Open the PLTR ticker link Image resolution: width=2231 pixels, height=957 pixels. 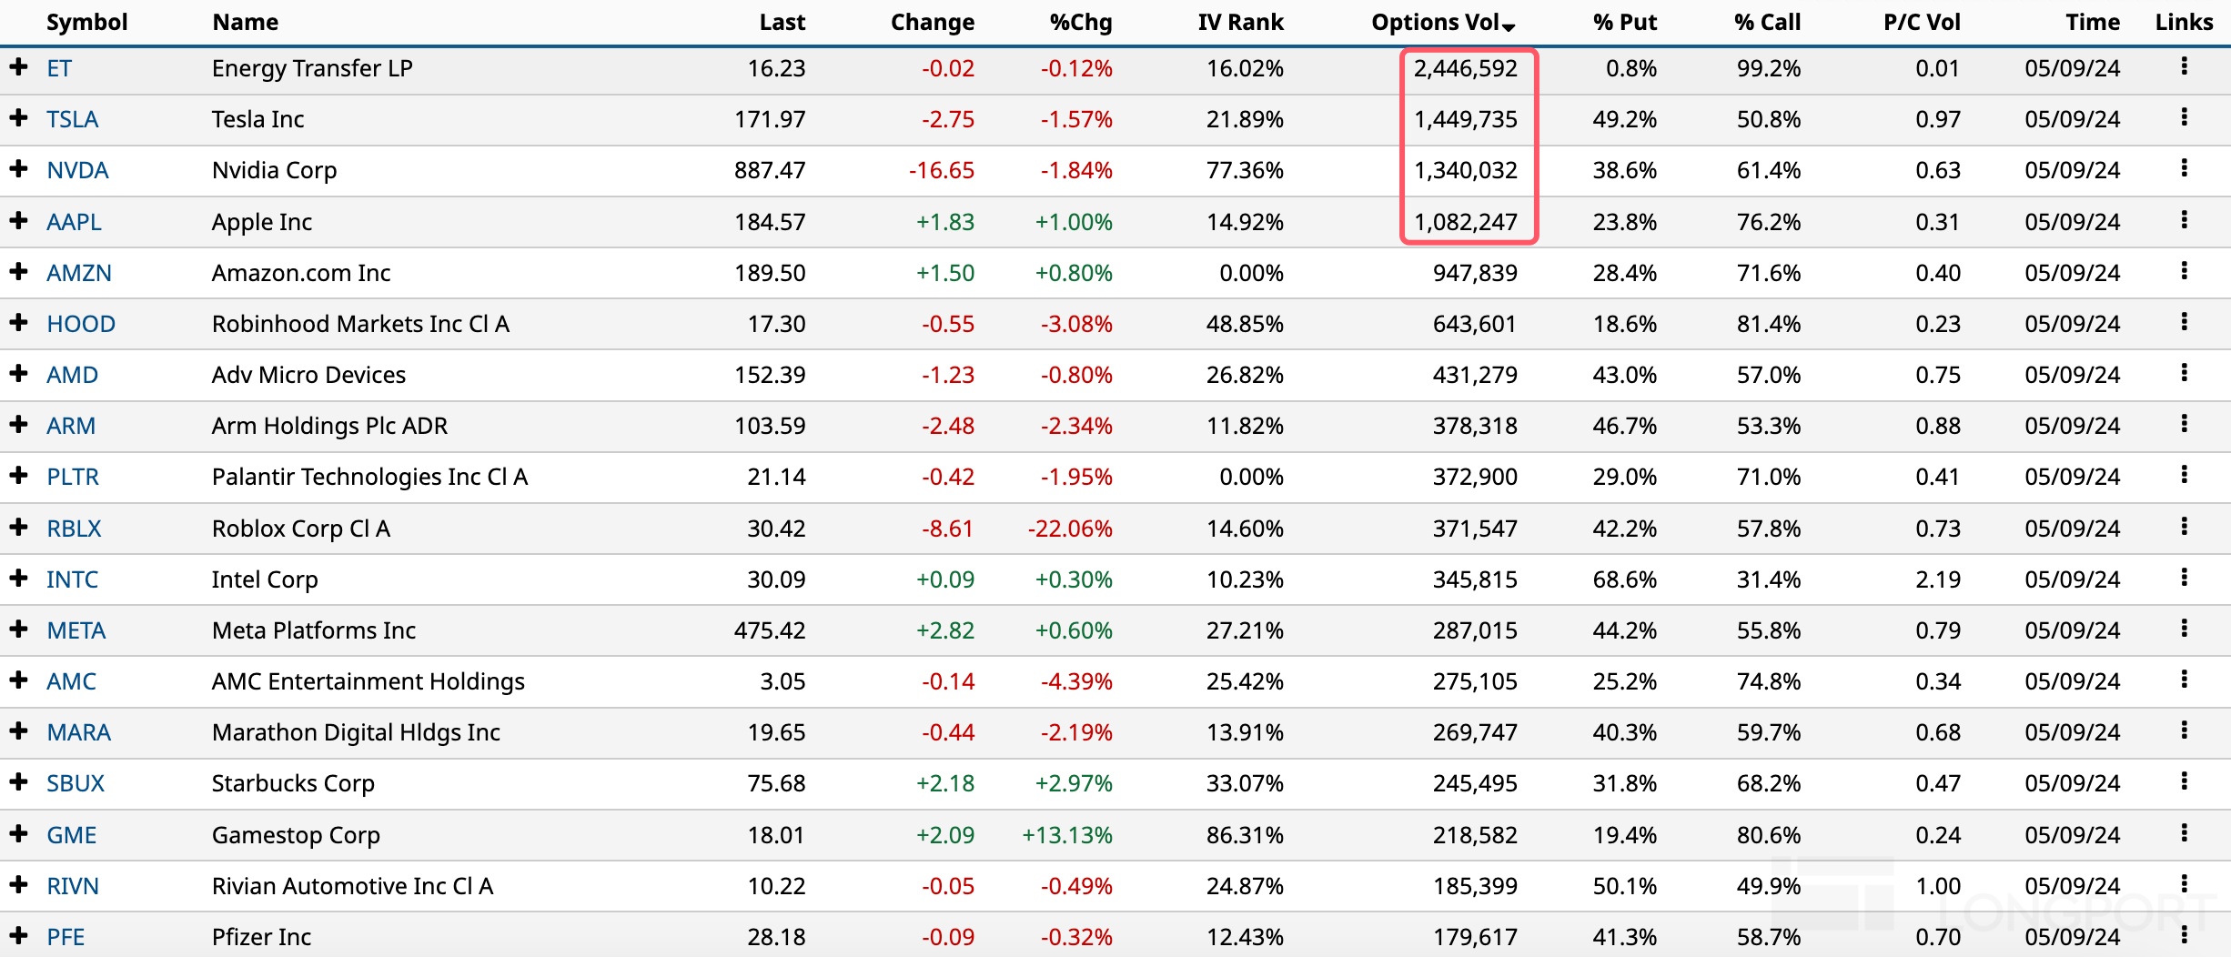click(x=73, y=477)
